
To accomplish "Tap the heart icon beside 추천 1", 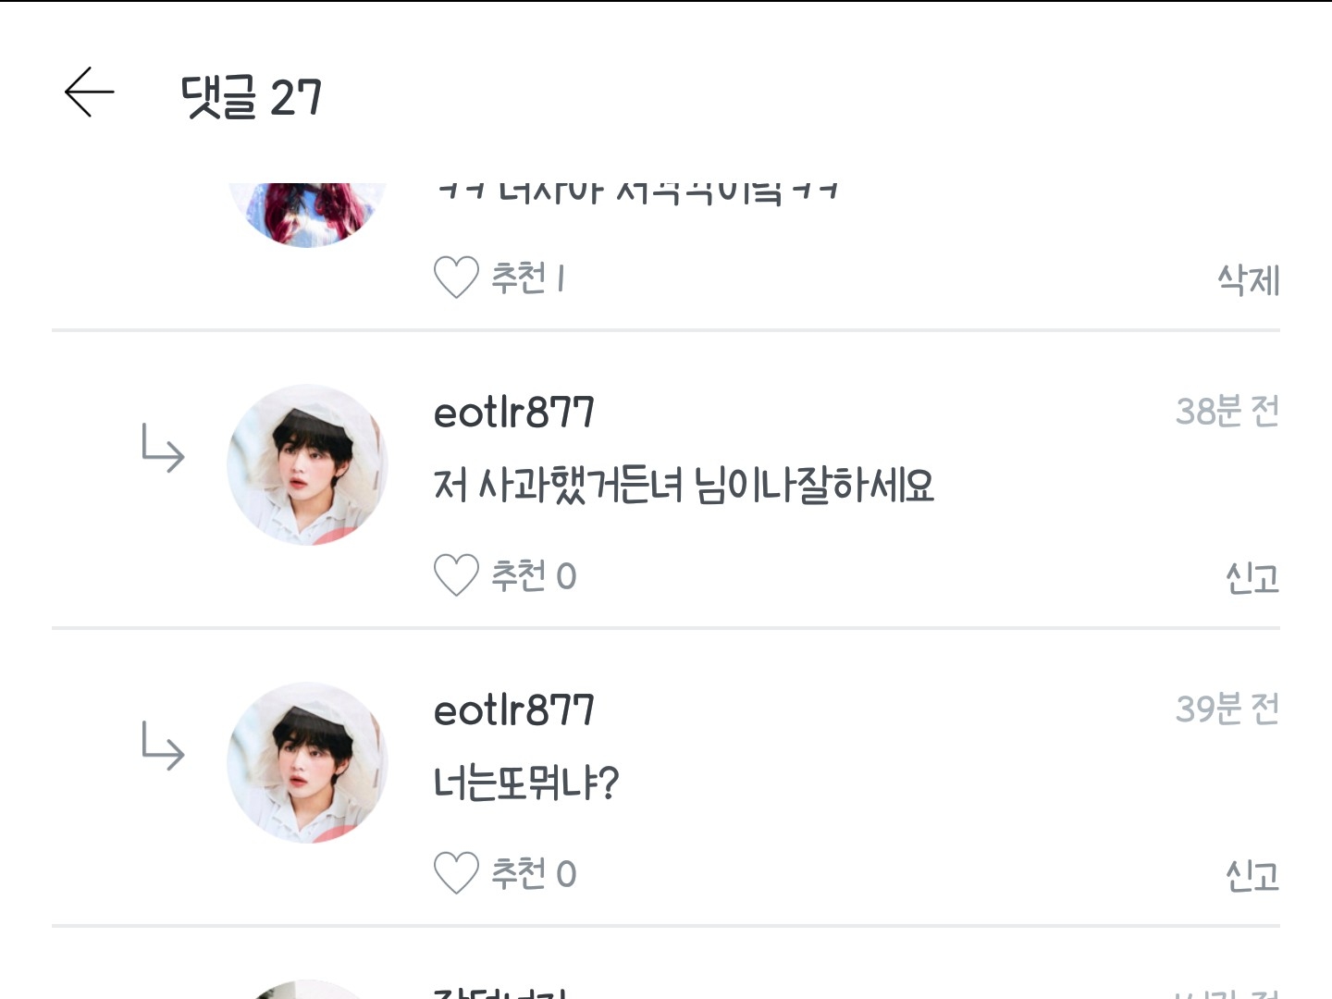I will click(x=456, y=277).
